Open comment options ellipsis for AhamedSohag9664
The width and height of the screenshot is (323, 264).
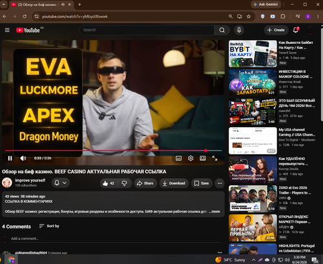(220, 252)
